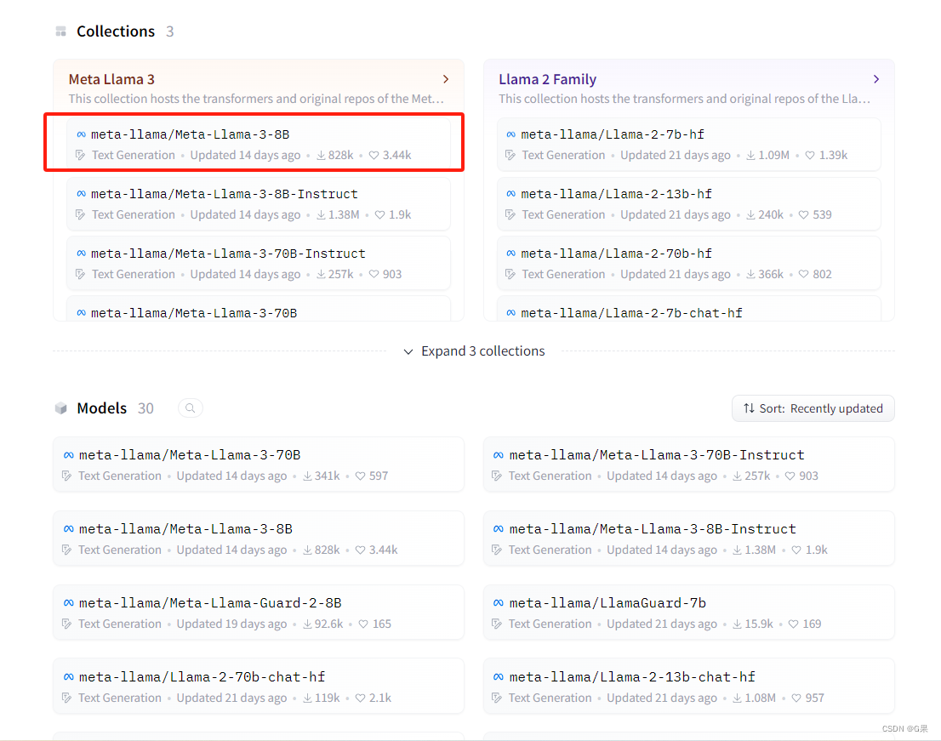Click the download icon on the Meta-Llama-Guard-2-8B card

(x=307, y=624)
